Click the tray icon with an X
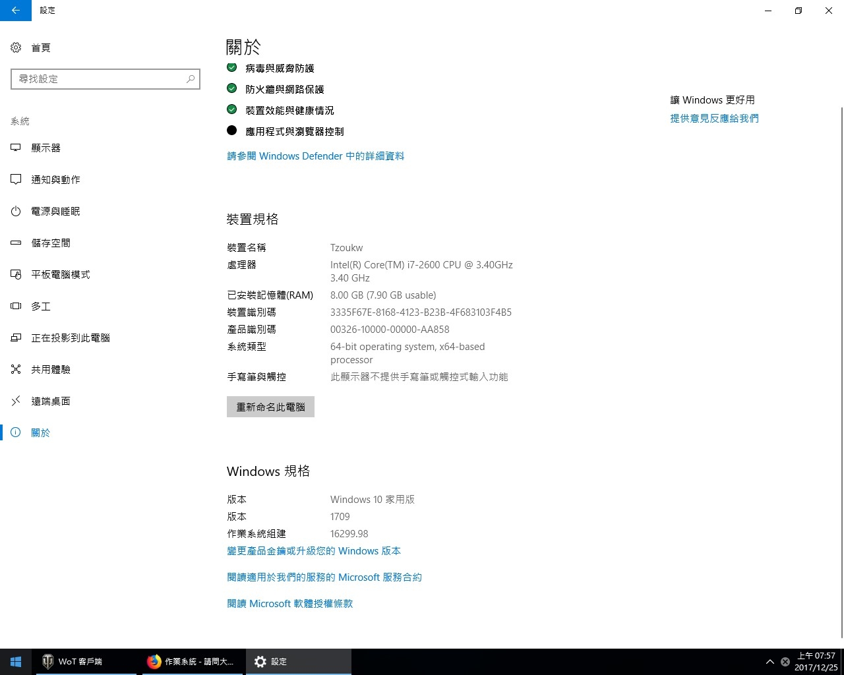 [785, 662]
